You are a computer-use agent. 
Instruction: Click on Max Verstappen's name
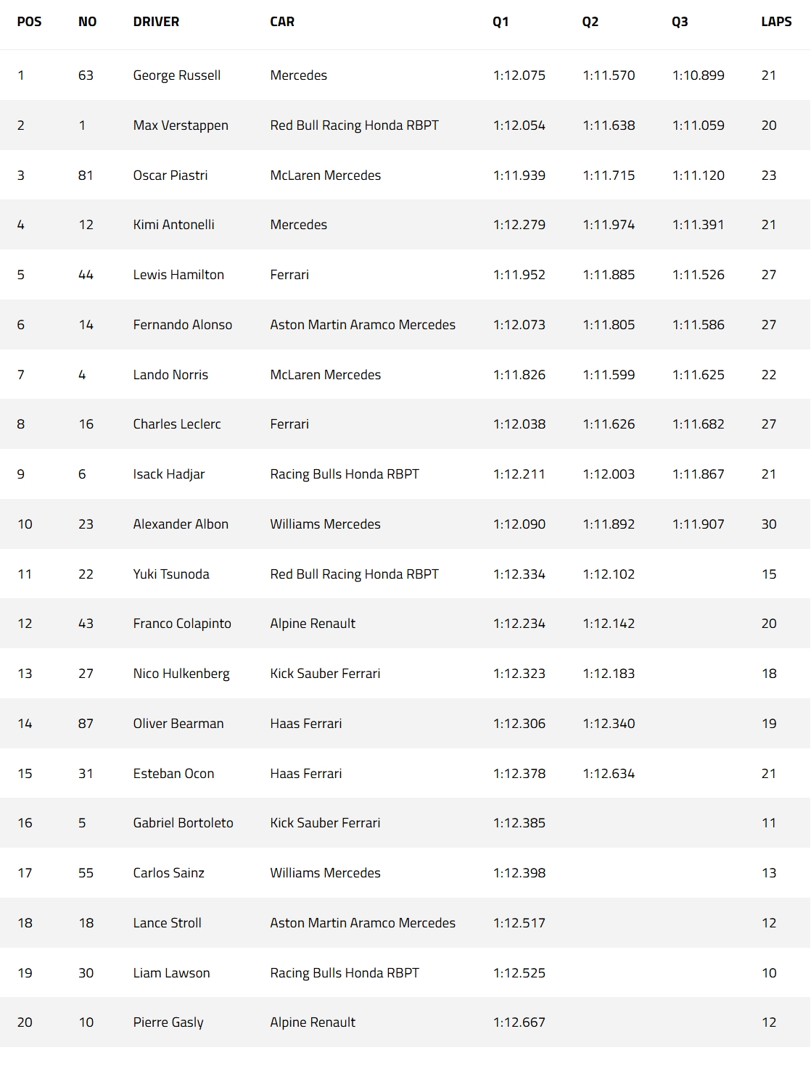coord(181,125)
